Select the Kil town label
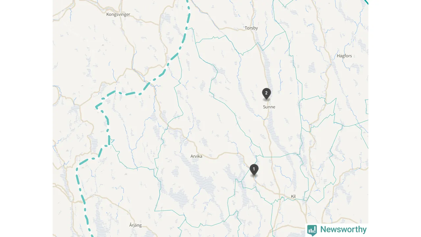Image resolution: width=421 pixels, height=237 pixels. tap(293, 197)
